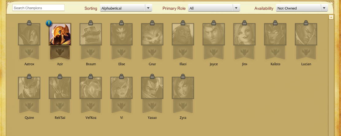Click the Kalista name label
This screenshot has height=136, width=341.
pos(275,64)
